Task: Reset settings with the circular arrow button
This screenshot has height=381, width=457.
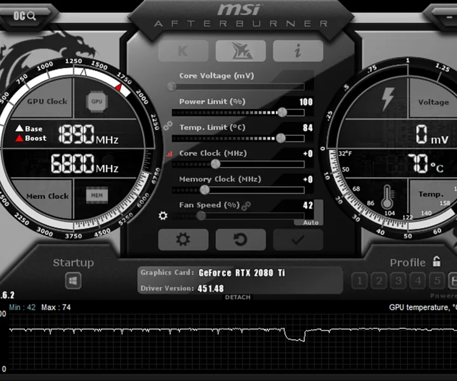Action: 241,239
